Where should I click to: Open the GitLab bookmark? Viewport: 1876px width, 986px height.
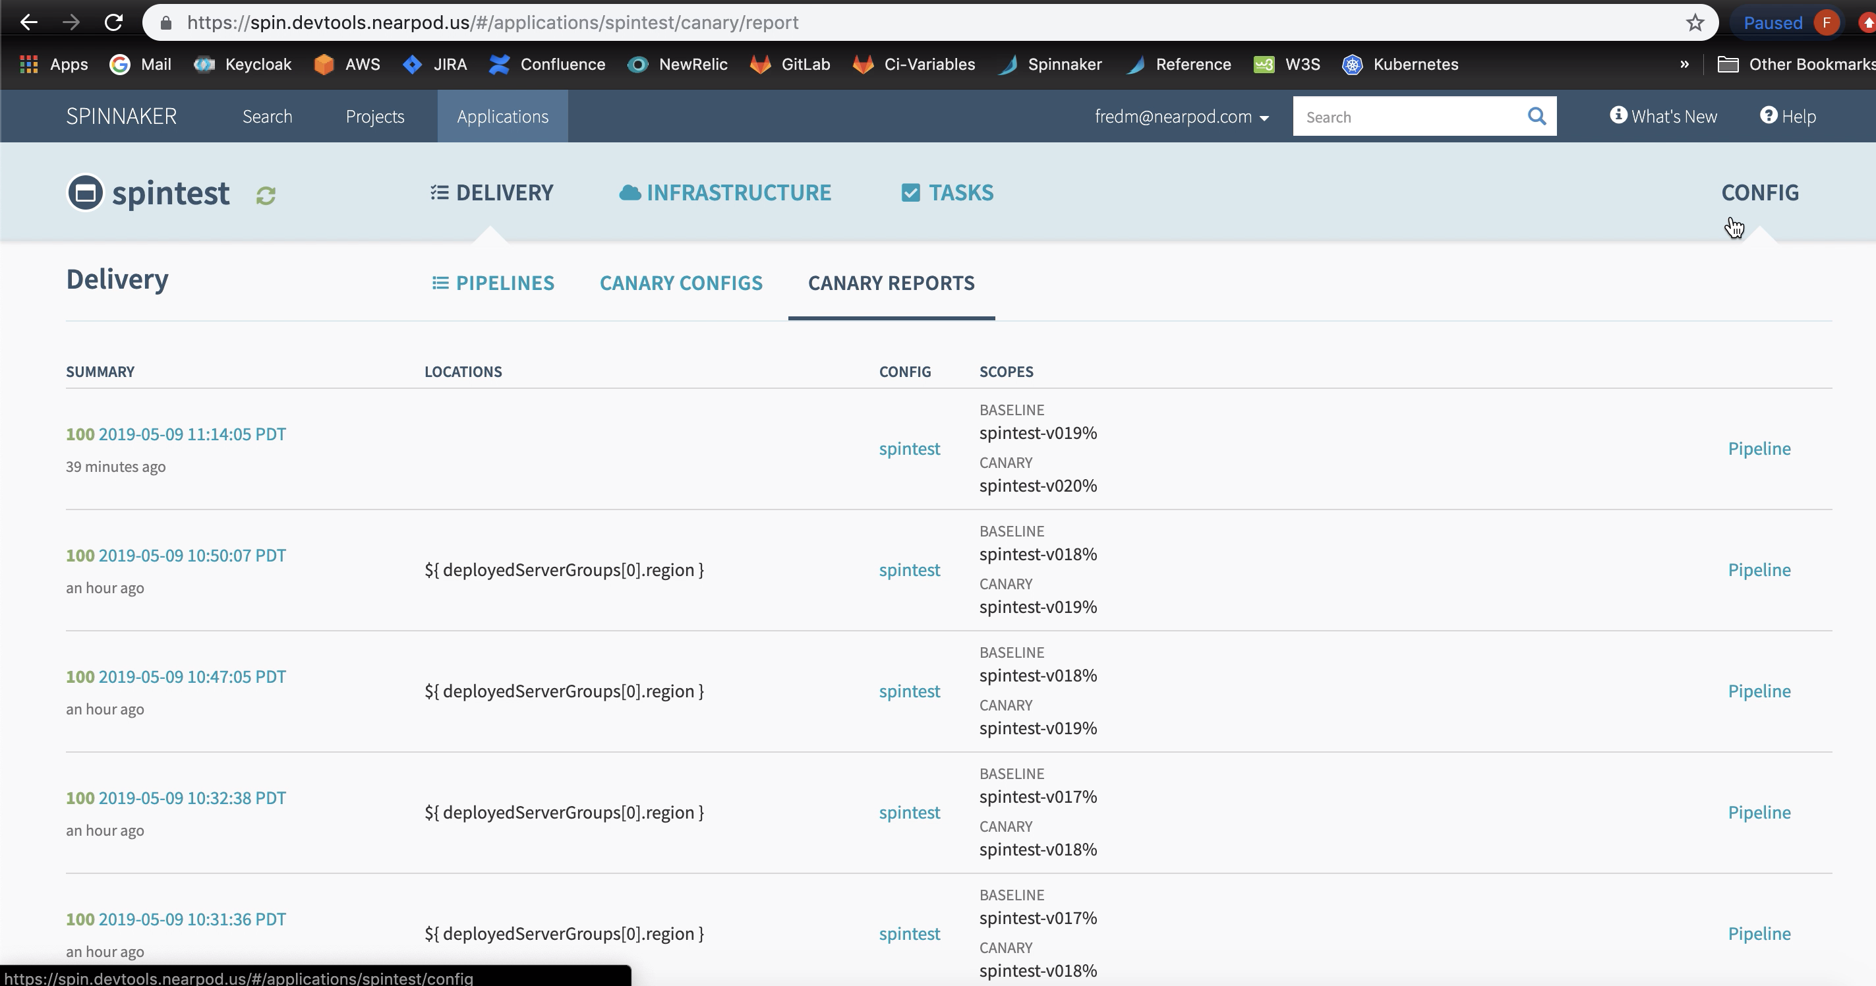[791, 64]
